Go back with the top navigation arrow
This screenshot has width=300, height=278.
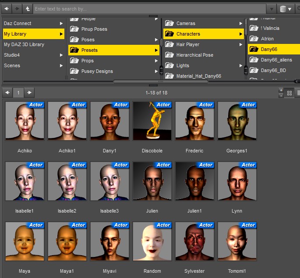click(x=7, y=9)
